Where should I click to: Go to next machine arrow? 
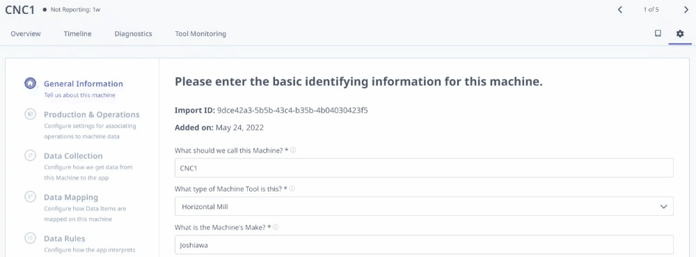[x=686, y=10]
